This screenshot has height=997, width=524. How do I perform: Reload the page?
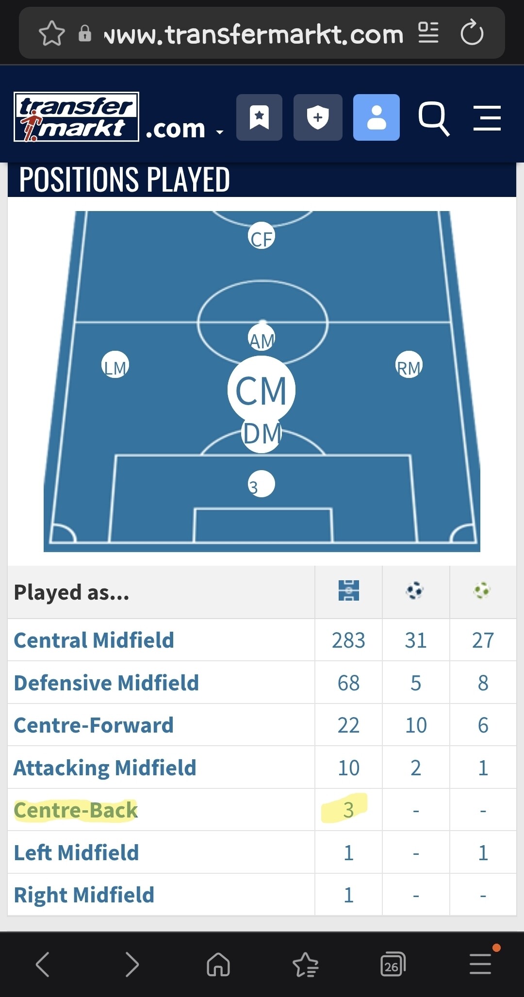[472, 33]
